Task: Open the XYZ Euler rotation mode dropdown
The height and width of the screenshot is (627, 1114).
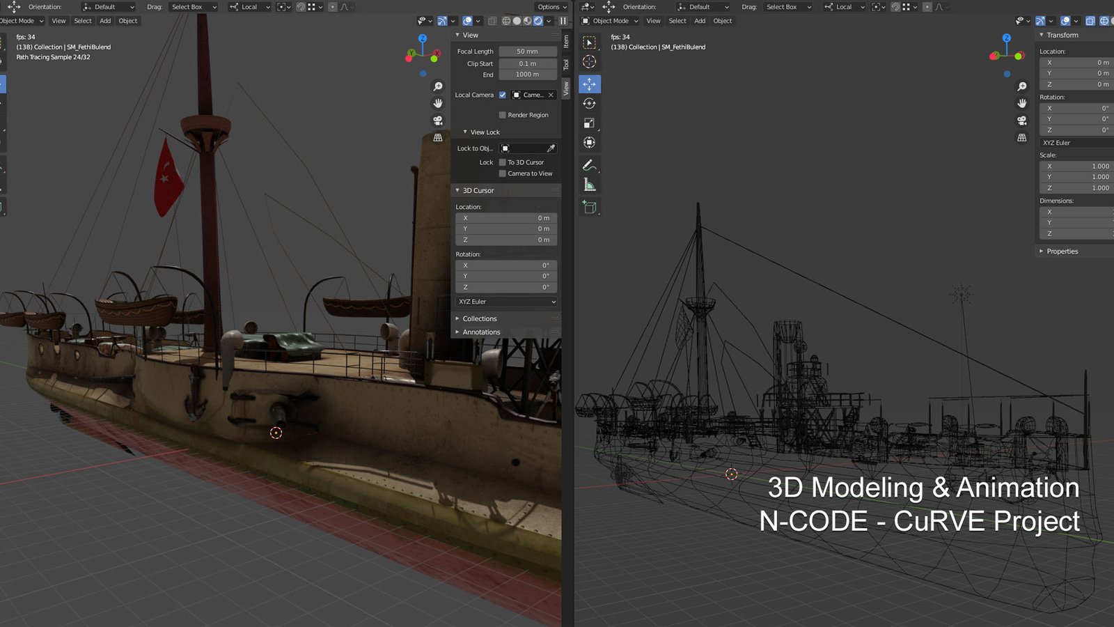Action: pos(506,302)
